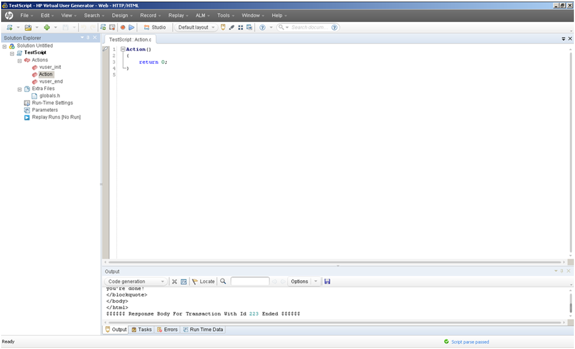Switch to the Tasks tab
The height and width of the screenshot is (349, 575).
point(141,330)
